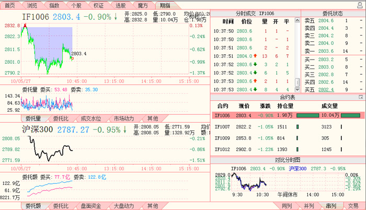
Task: Select the 成交水位 indicator tab
Action: (x=91, y=118)
